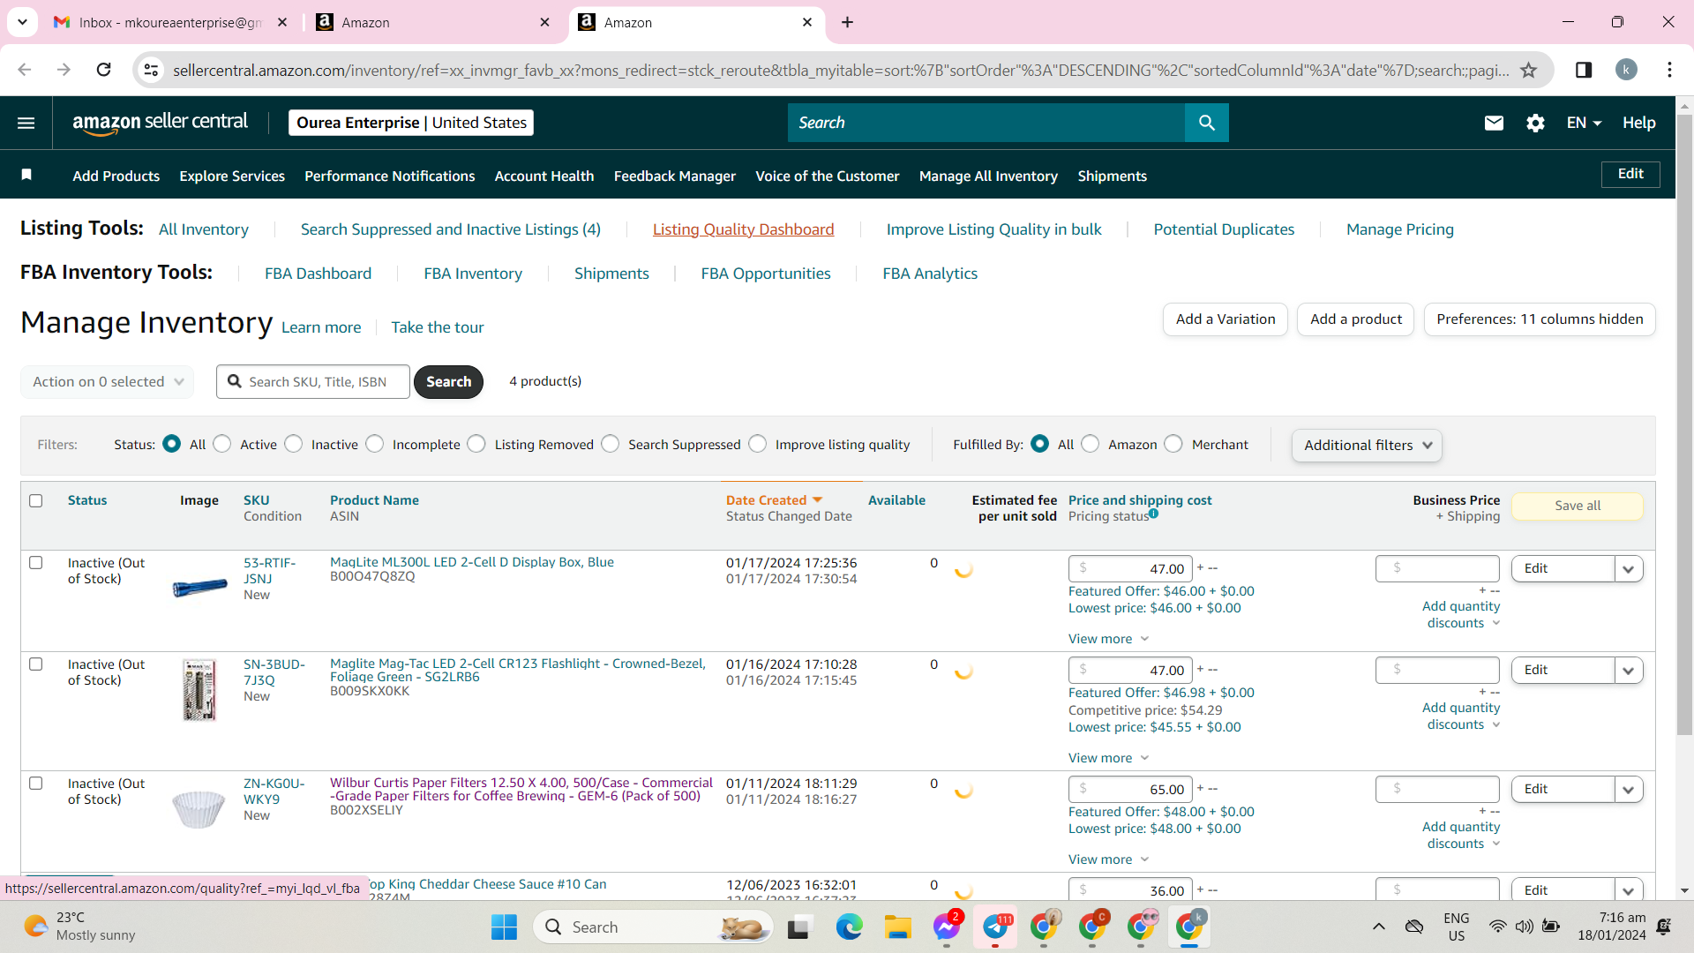This screenshot has height=953, width=1694.
Task: Open Edit dropdown arrow for Mag-Tac row
Action: (x=1629, y=671)
